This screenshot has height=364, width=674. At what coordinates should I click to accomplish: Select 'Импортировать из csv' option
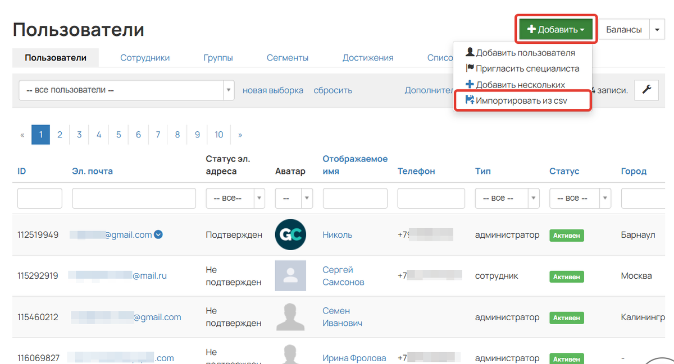coord(522,101)
